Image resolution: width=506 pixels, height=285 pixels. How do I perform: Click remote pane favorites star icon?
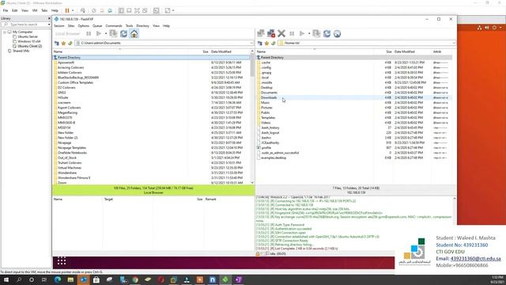266,43
